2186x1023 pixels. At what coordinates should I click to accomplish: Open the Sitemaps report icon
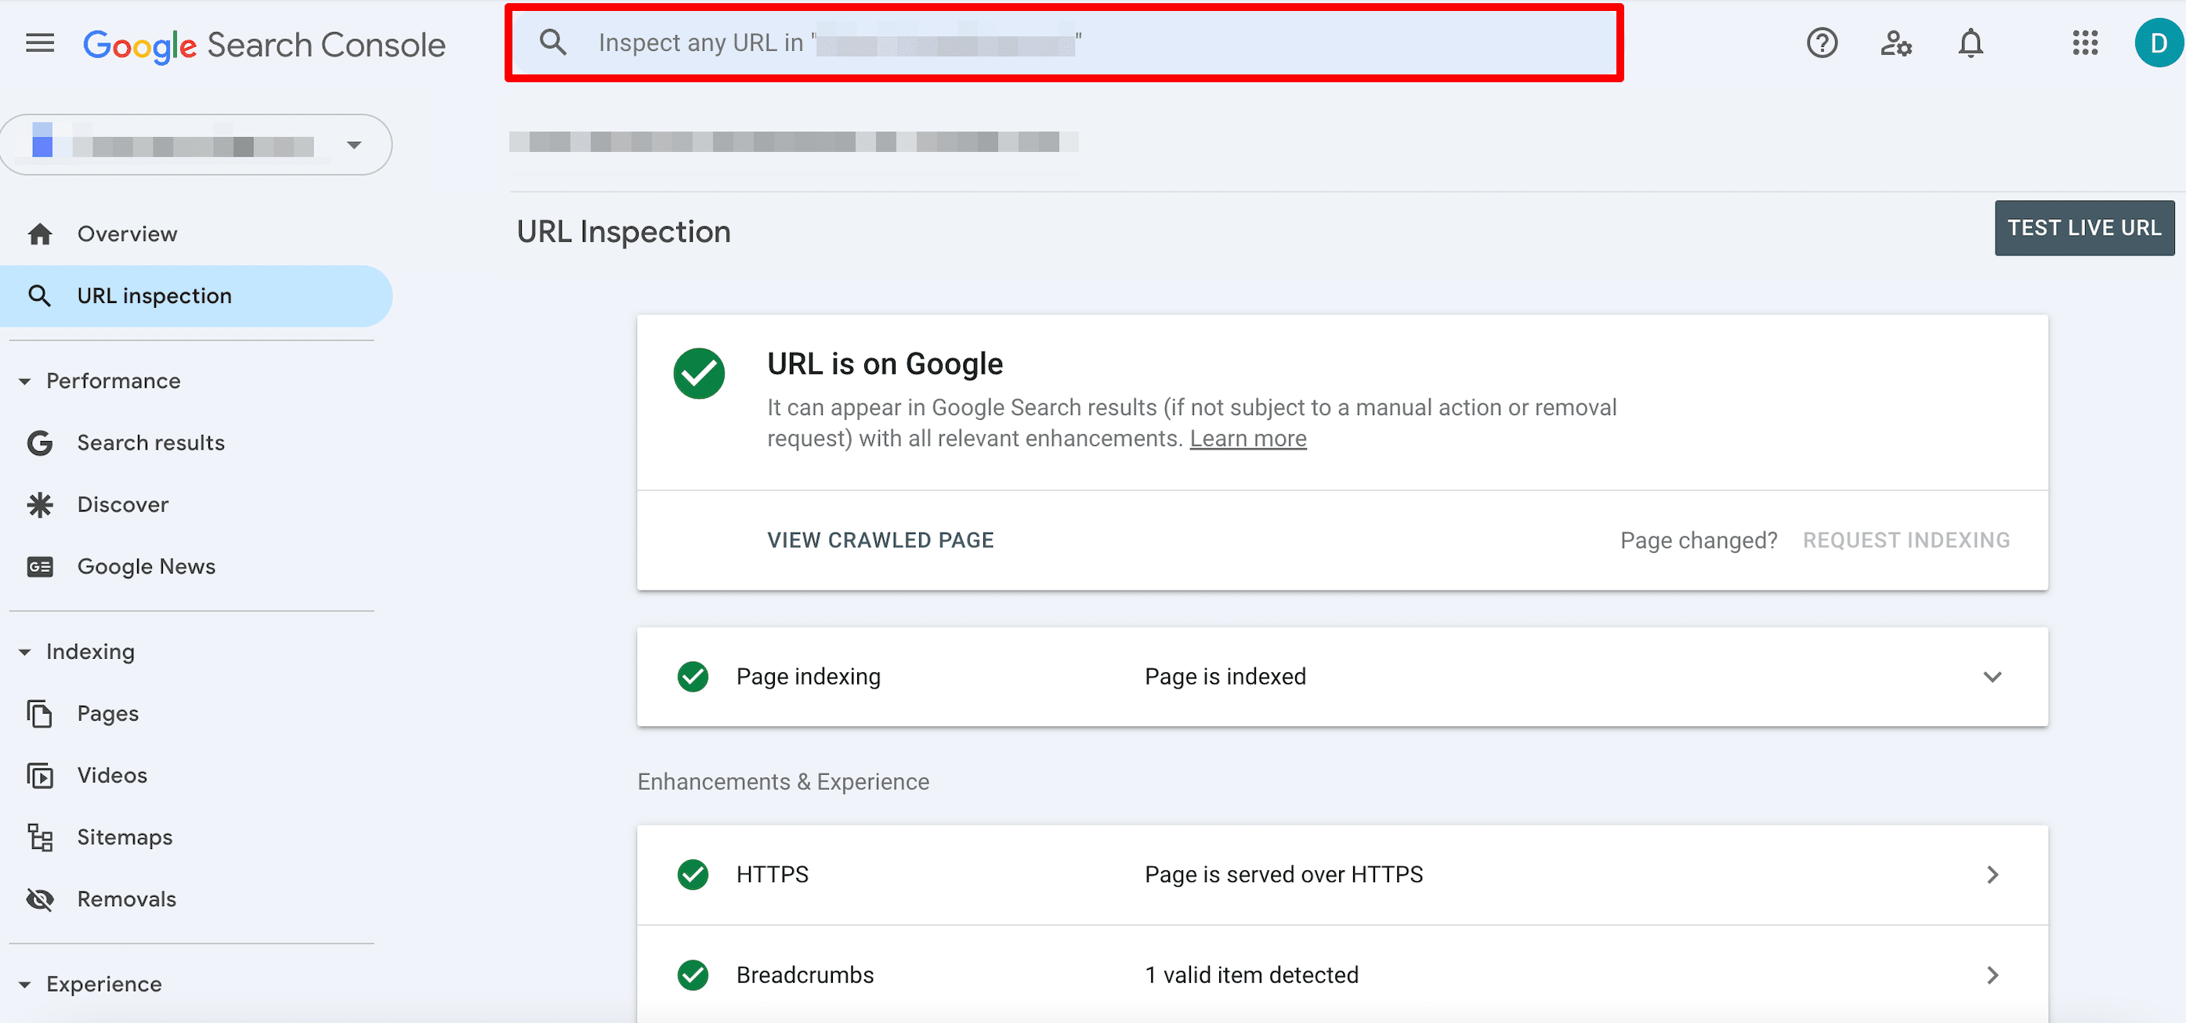click(39, 837)
